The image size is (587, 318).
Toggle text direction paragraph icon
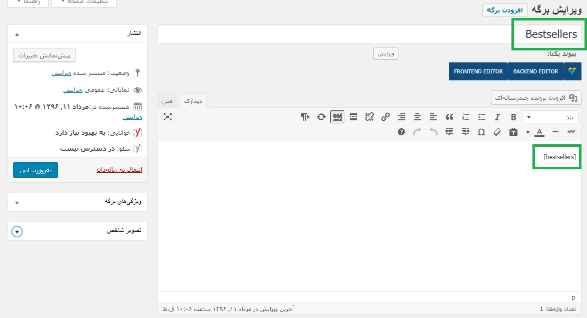(305, 117)
